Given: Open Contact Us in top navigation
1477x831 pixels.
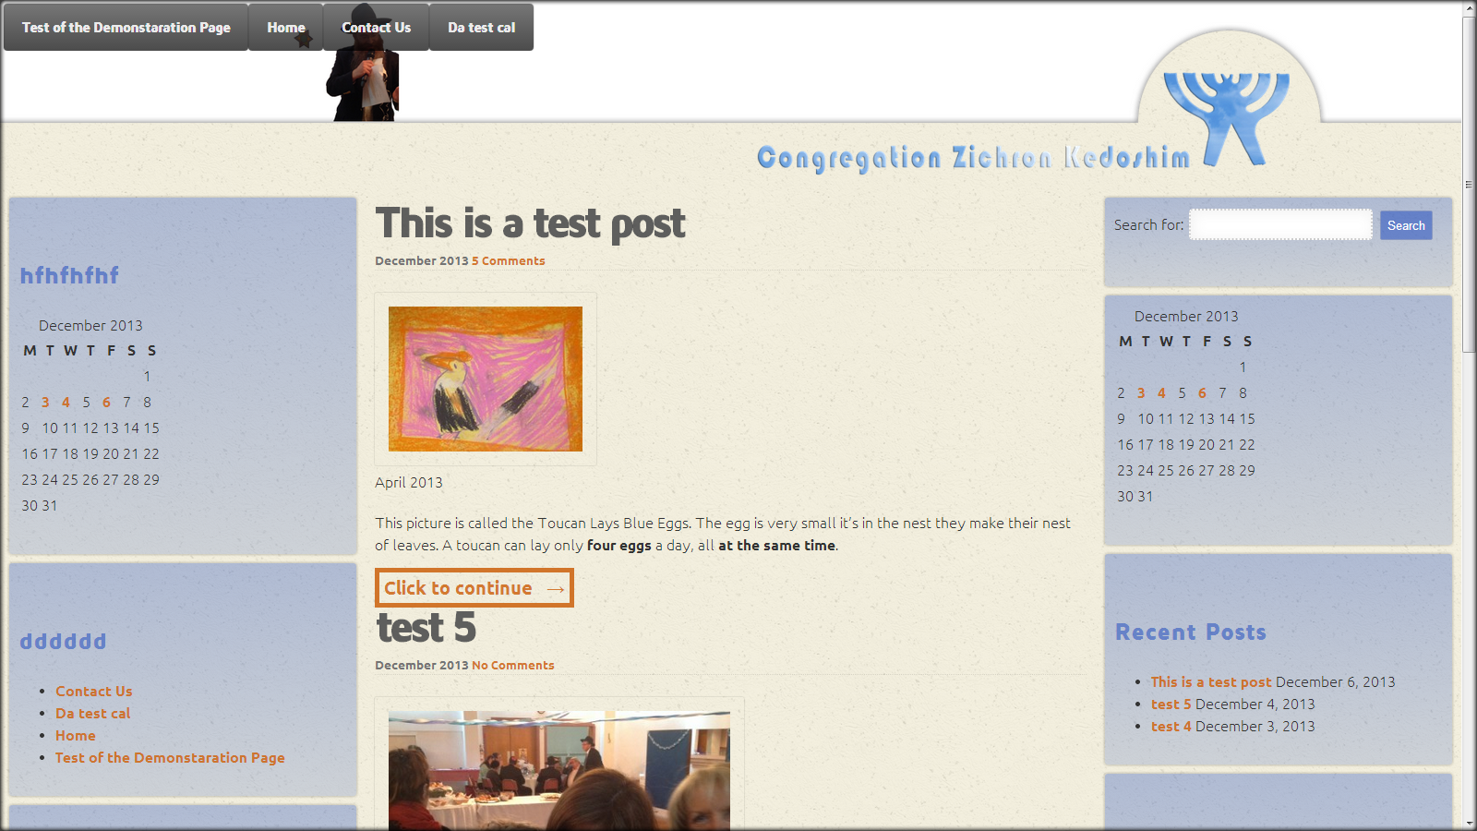Looking at the screenshot, I should tap(376, 27).
